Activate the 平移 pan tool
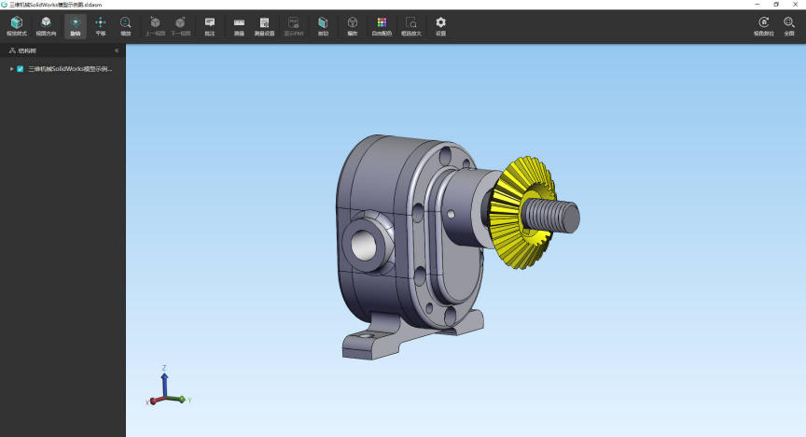The image size is (806, 437). point(101,25)
